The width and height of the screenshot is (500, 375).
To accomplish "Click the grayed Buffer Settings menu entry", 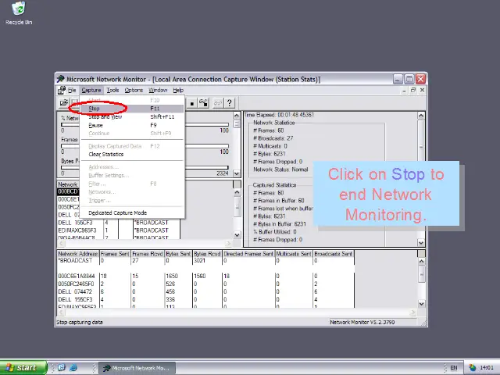I will (x=132, y=175).
